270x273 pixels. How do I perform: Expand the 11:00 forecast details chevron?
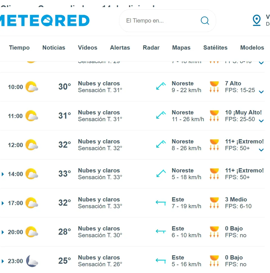tap(261, 121)
